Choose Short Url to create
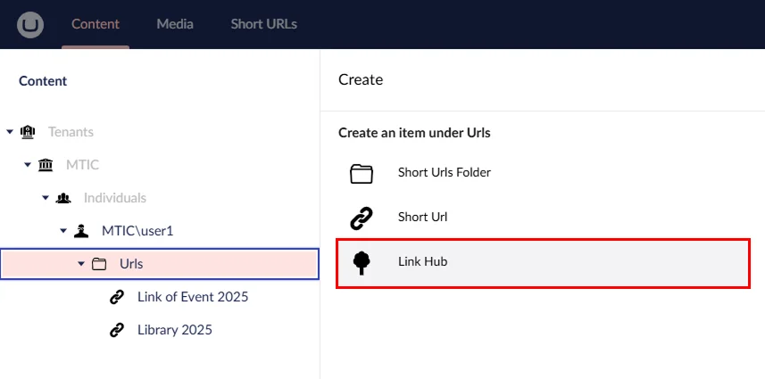Viewport: 765px width, 379px height. point(422,217)
